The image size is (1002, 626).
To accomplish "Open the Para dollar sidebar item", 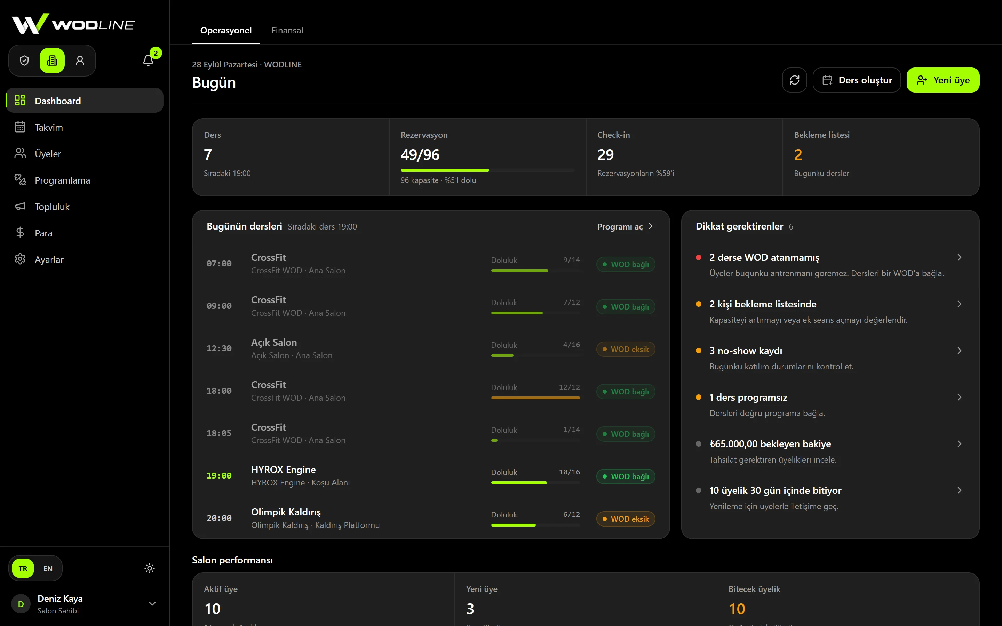I will (85, 233).
